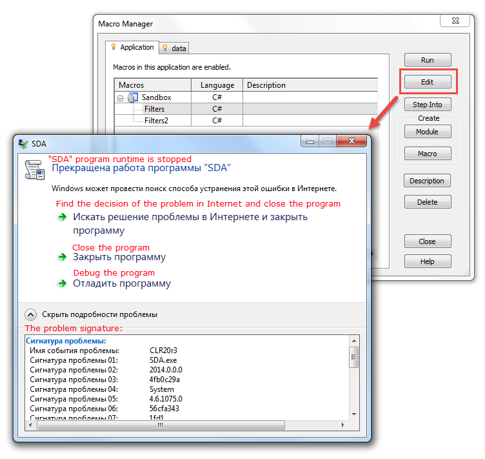Click 'Имя события проблемы:' row label

point(75,351)
